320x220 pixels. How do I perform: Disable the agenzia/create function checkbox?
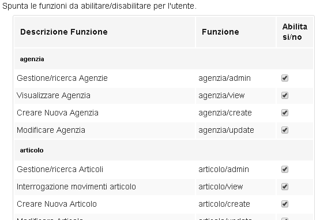(285, 113)
